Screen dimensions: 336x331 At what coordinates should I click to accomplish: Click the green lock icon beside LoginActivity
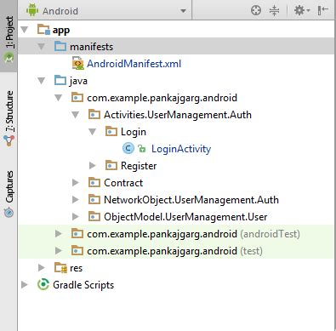(x=141, y=148)
